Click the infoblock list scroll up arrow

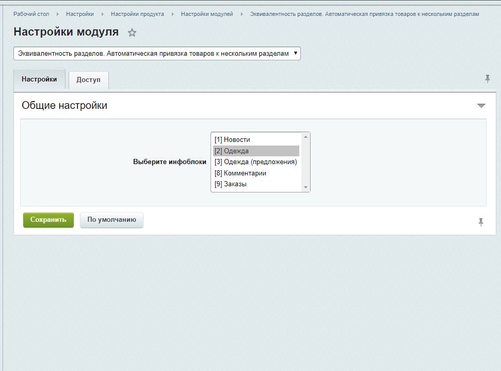(305, 137)
